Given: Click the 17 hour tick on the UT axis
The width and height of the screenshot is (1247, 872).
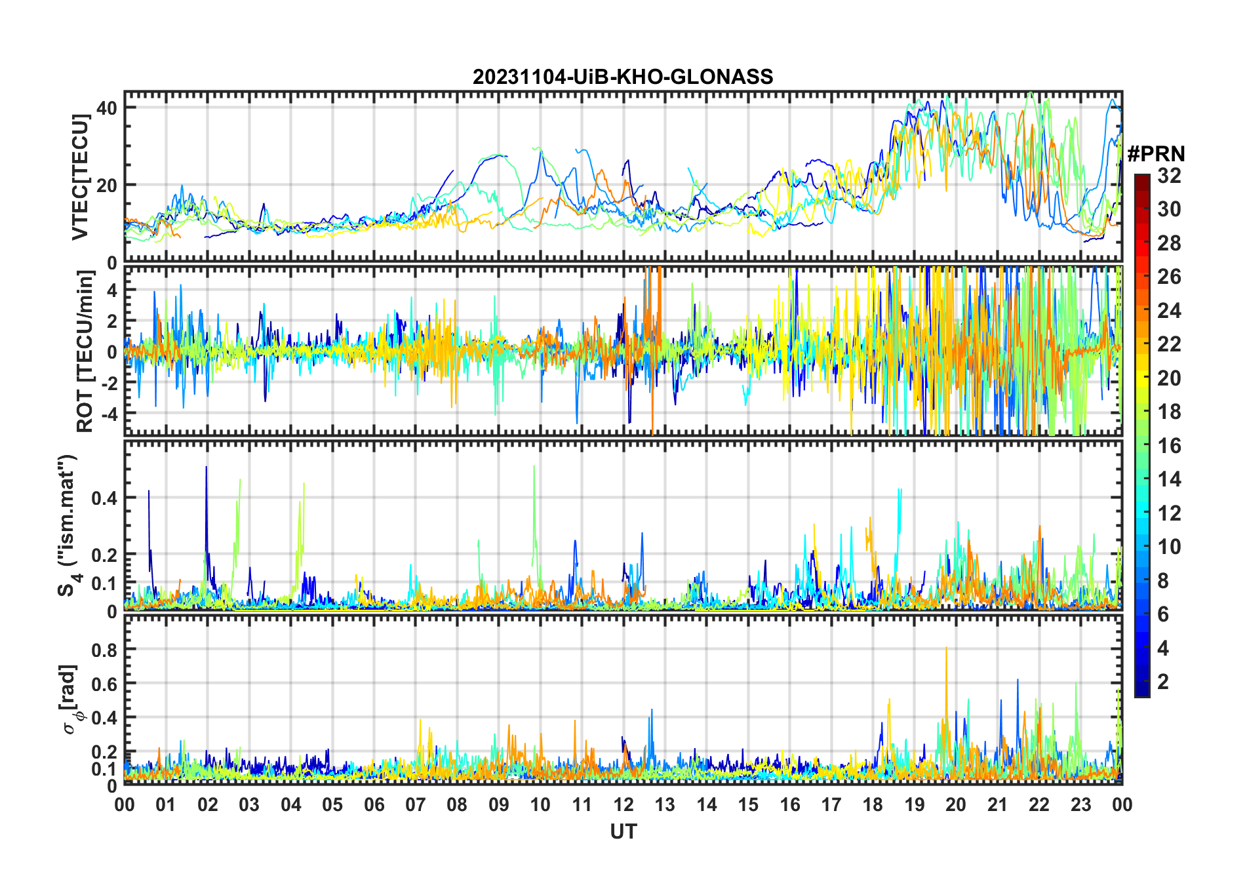Looking at the screenshot, I should click(x=831, y=804).
